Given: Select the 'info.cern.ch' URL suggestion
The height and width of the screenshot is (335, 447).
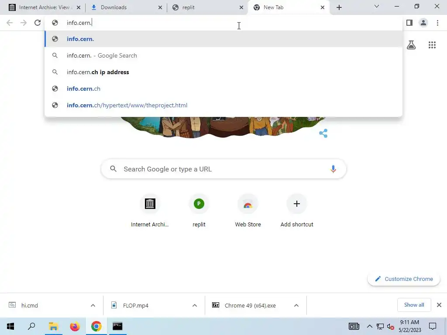Looking at the screenshot, I should pos(223,89).
